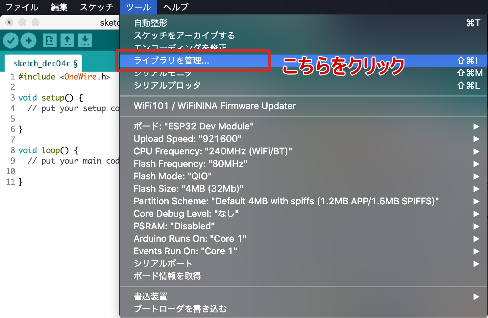
Task: Open the スケッチ menu
Action: coord(96,7)
